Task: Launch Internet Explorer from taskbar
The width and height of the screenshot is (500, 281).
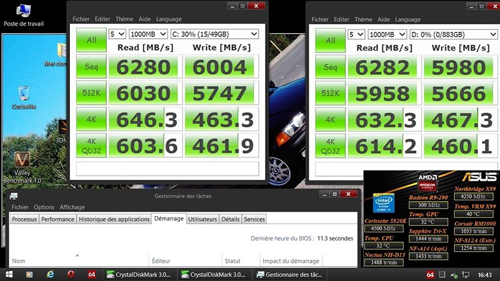Action: (x=50, y=274)
